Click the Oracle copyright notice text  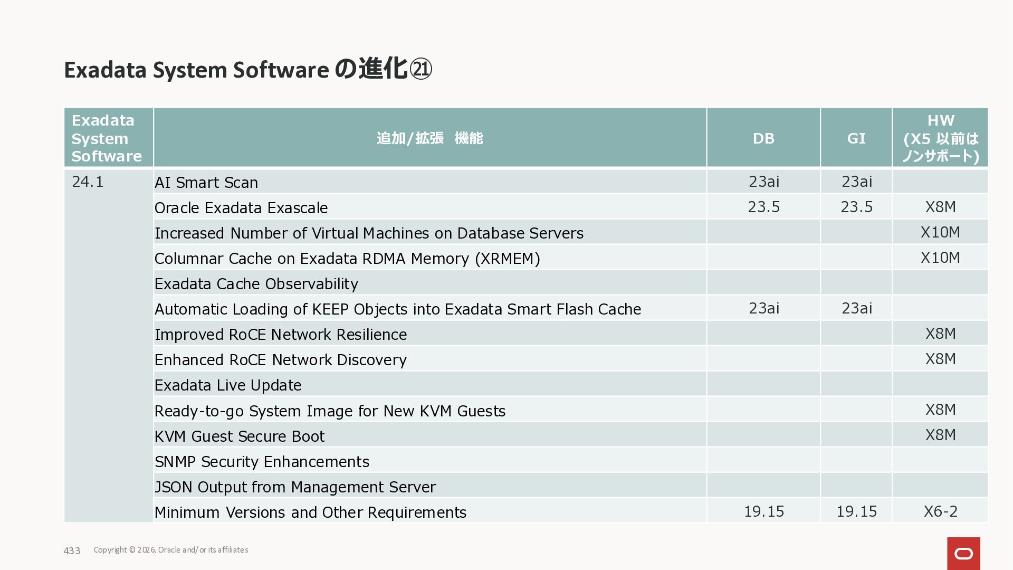point(171,550)
